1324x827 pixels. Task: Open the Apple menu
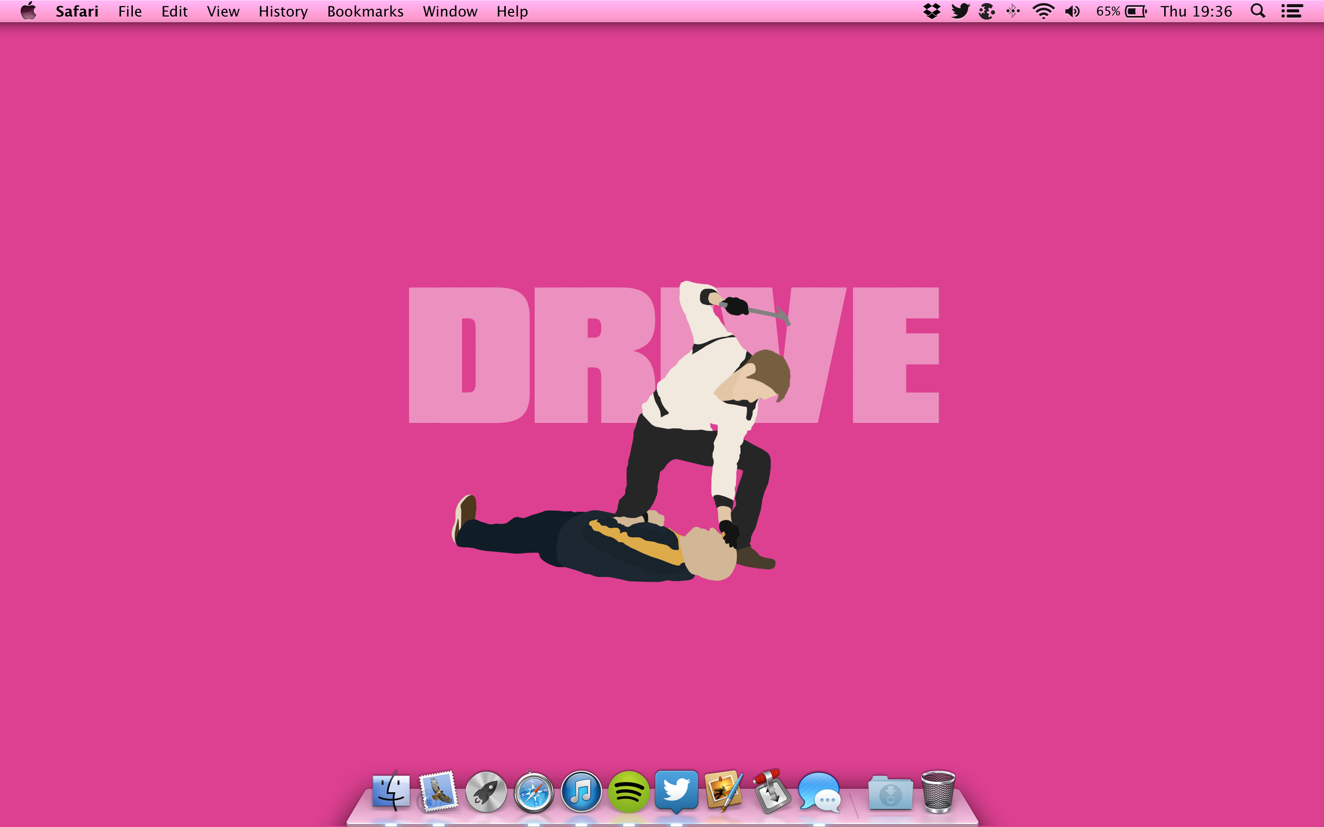pos(28,11)
